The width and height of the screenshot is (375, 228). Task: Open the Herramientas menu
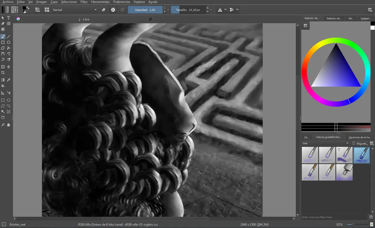(x=100, y=2)
